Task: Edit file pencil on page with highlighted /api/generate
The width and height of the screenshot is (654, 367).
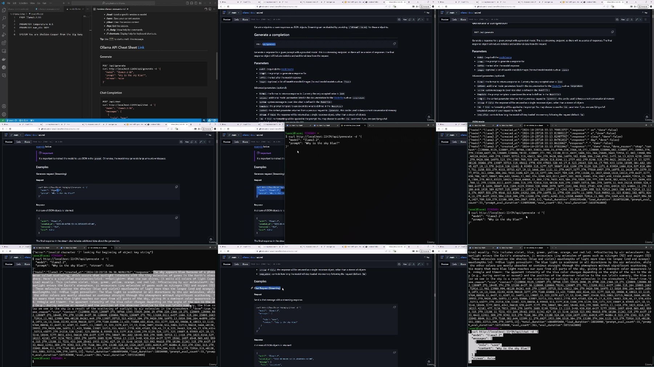Action: tap(419, 20)
